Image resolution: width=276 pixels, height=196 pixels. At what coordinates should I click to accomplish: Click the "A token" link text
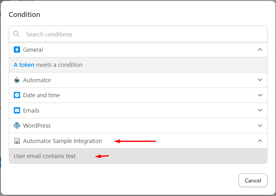click(24, 65)
